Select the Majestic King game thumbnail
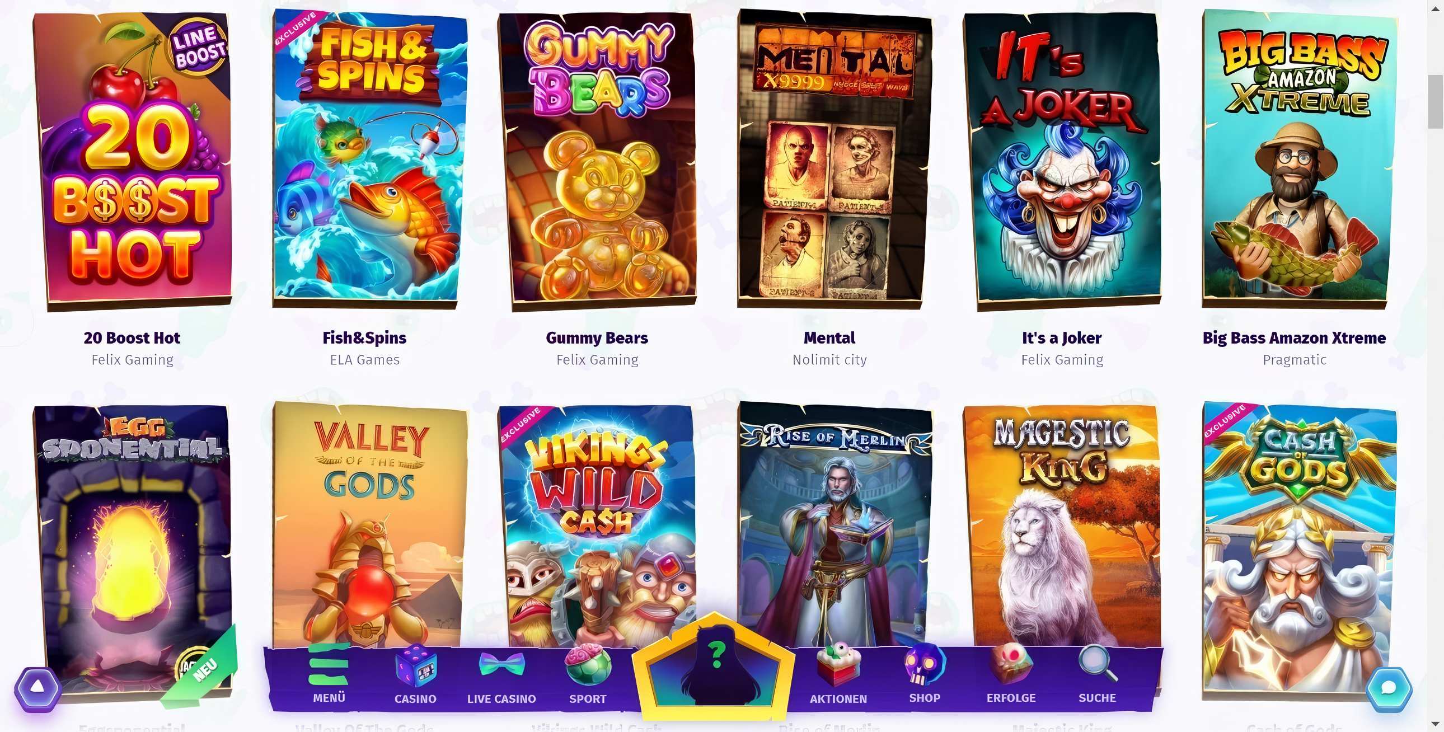Screen dimensions: 1444x732 [1061, 527]
